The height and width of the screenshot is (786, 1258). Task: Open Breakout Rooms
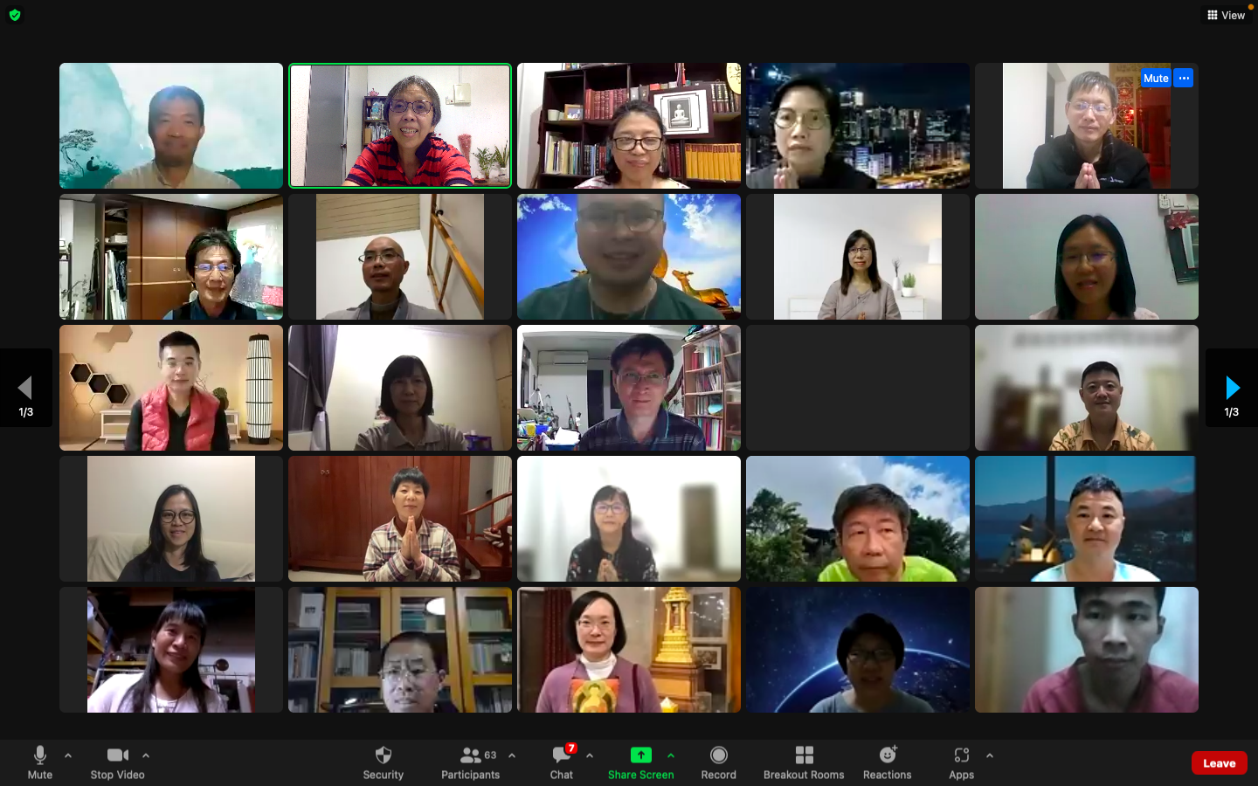click(804, 755)
